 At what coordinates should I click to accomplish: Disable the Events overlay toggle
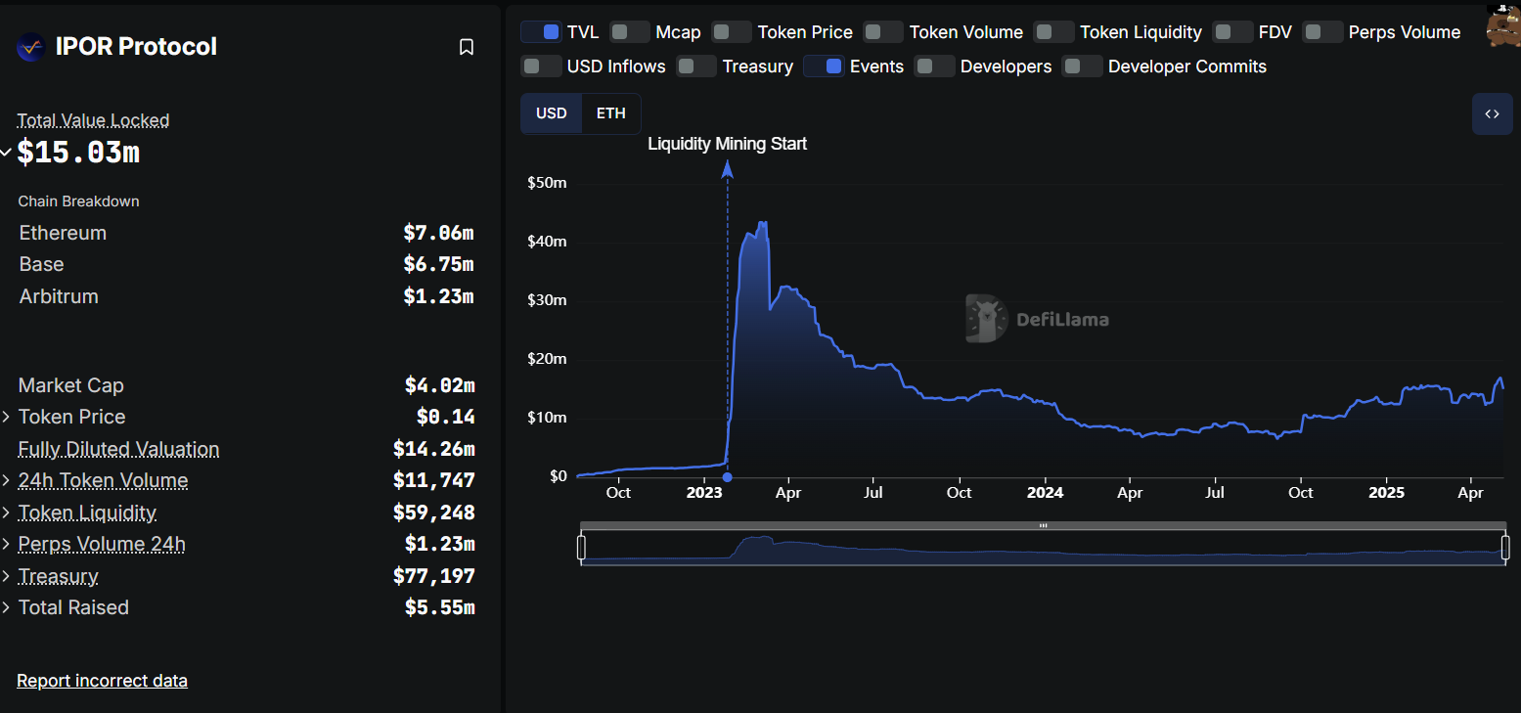pos(824,67)
